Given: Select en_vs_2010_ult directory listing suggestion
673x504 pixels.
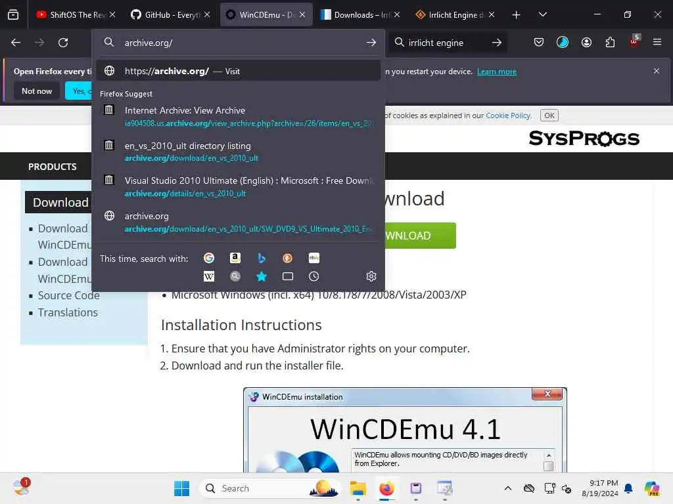Looking at the screenshot, I should (238, 152).
